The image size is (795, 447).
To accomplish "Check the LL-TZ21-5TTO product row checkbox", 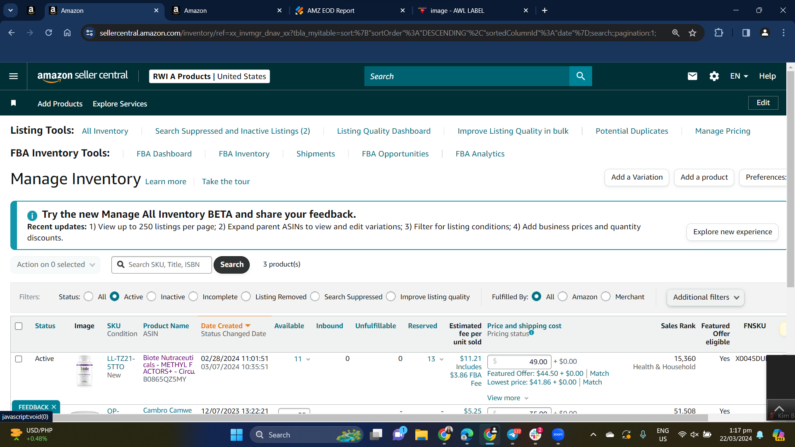I will (19, 359).
